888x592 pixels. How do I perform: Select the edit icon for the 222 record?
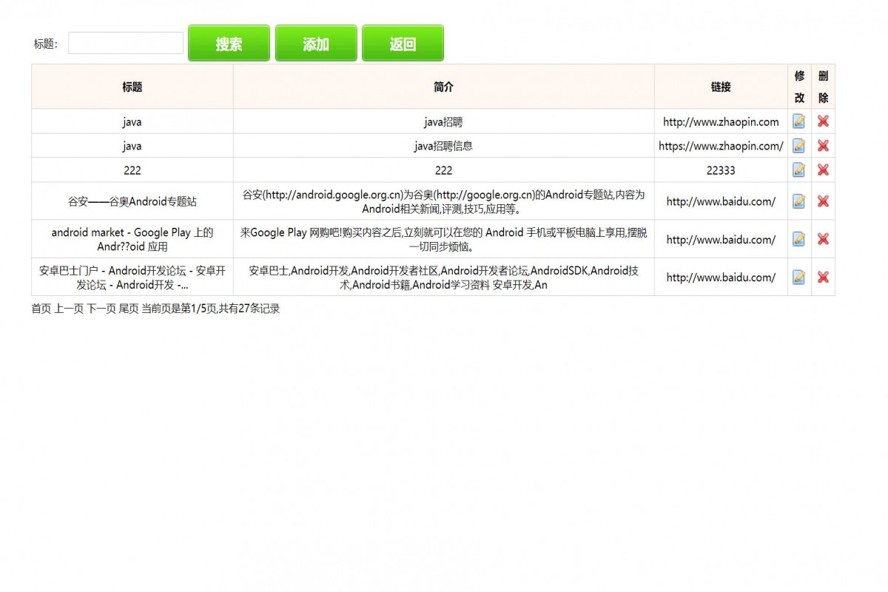(x=798, y=169)
